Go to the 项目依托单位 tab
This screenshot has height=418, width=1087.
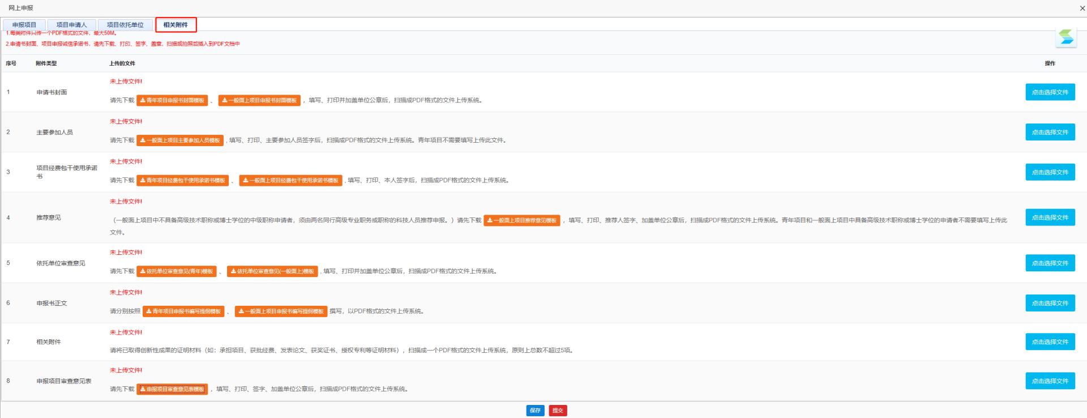pos(125,25)
